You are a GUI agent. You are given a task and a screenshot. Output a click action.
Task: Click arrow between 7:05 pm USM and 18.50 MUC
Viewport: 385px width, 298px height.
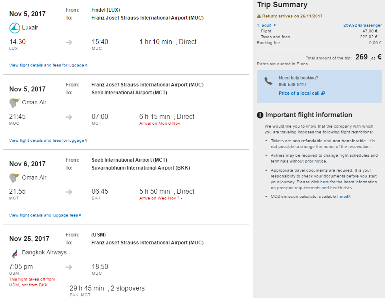tap(69, 267)
